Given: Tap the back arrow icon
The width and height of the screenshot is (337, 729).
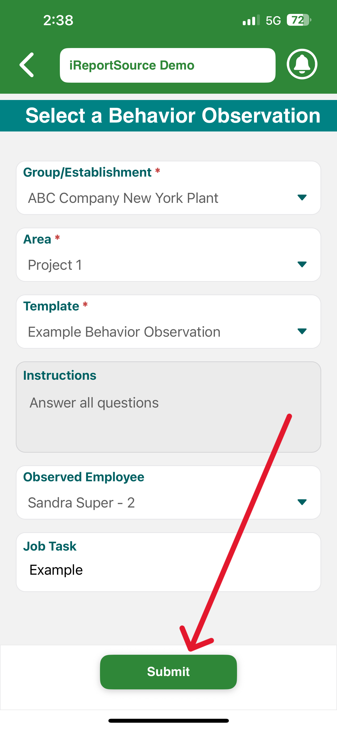Looking at the screenshot, I should 27,65.
